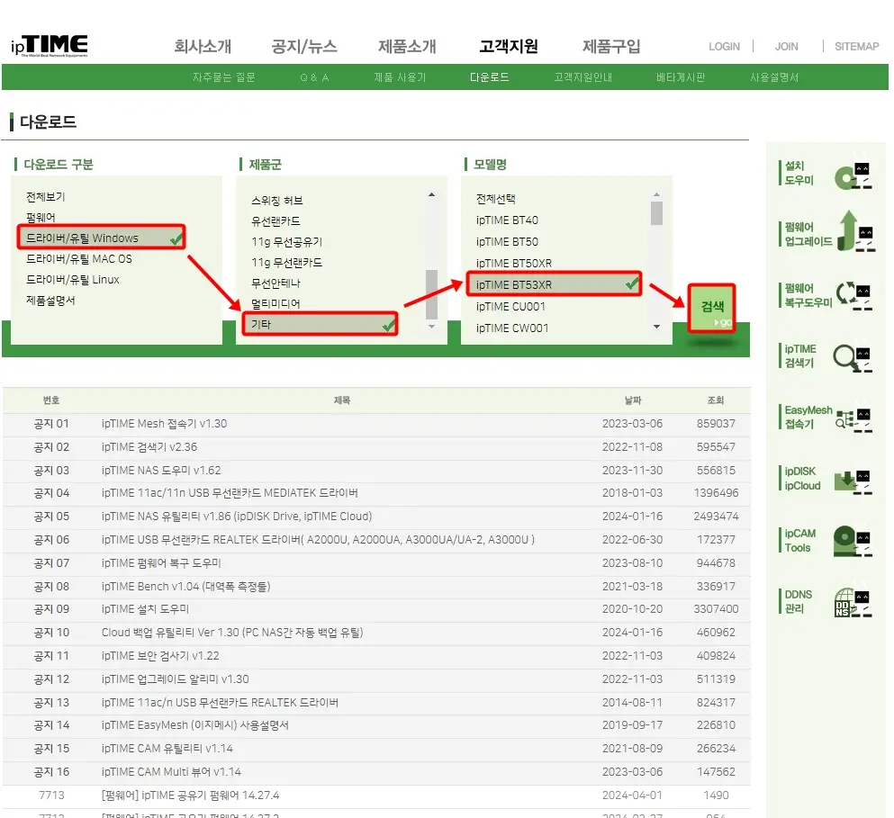Open ipTIME 검색기 v2.36 post
The image size is (894, 818).
149,447
